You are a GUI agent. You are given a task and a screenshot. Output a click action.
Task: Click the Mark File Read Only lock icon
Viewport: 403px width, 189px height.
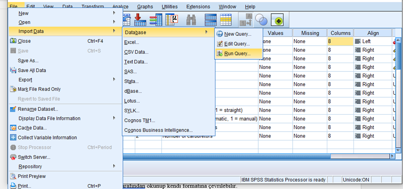(13, 89)
